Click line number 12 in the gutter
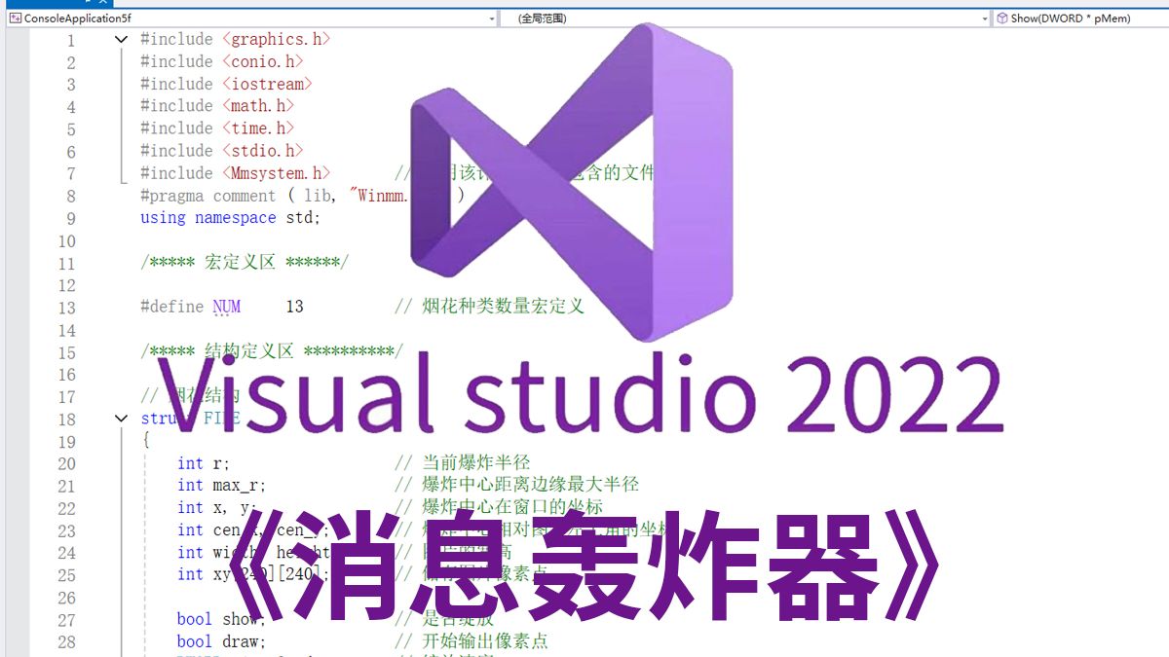This screenshot has width=1169, height=657. 66,286
